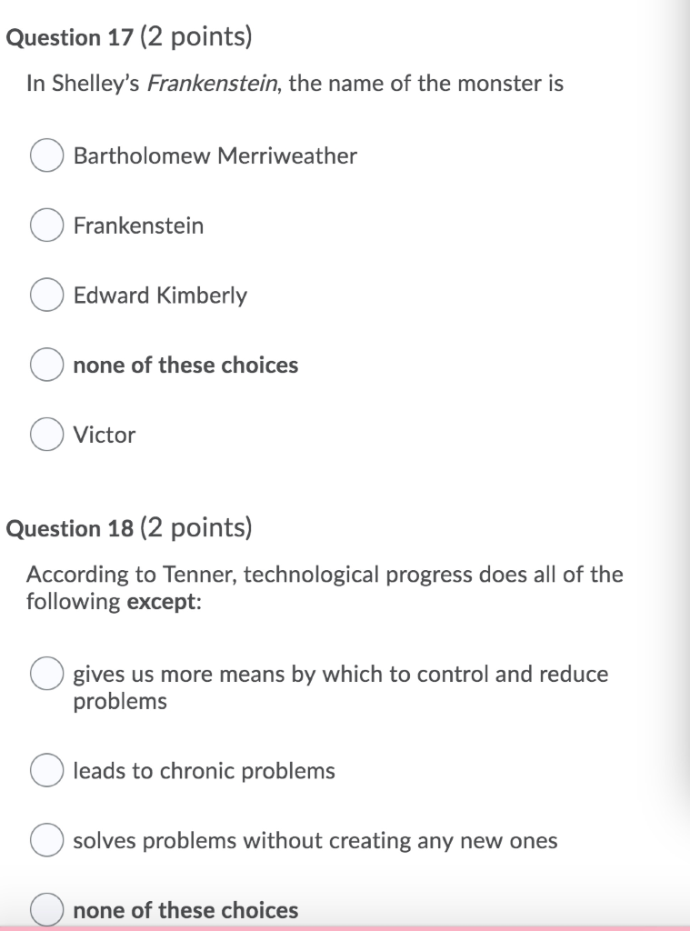Image resolution: width=690 pixels, height=931 pixels.
Task: Click the '(2 points)' label beside Question 17
Action: [x=195, y=37]
